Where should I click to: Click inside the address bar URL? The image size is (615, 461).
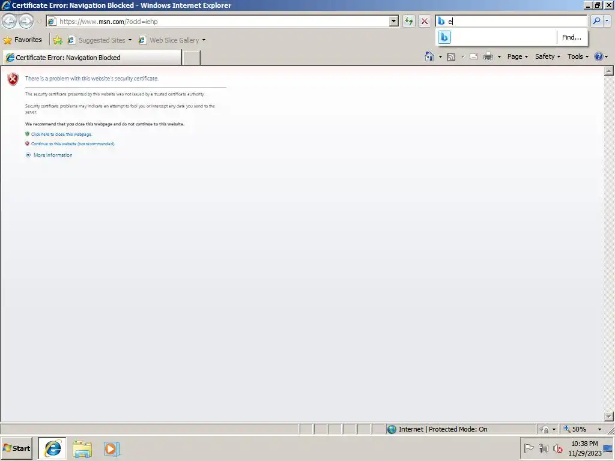coord(223,22)
